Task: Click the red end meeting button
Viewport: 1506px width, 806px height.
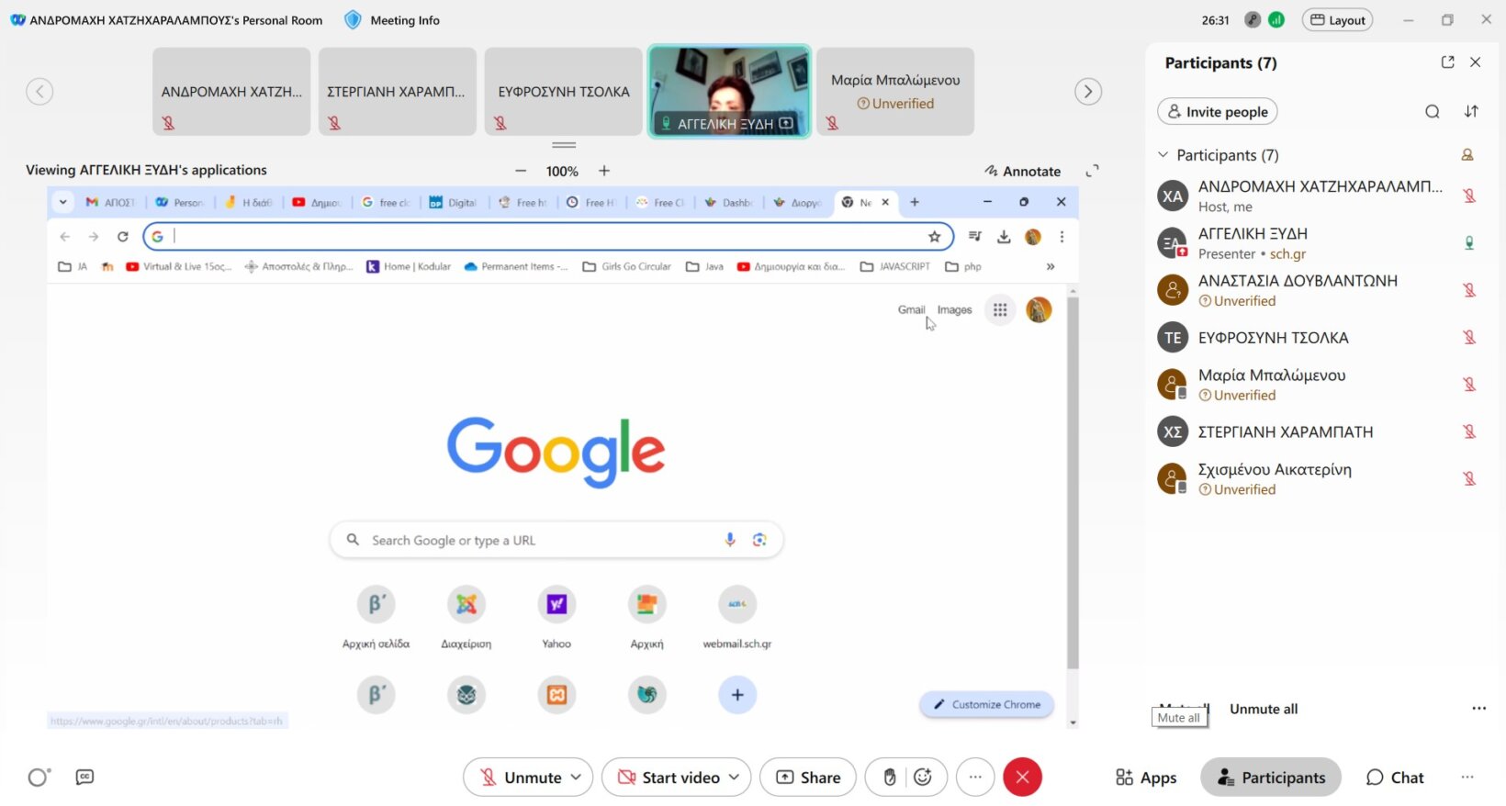Action: [x=1022, y=778]
